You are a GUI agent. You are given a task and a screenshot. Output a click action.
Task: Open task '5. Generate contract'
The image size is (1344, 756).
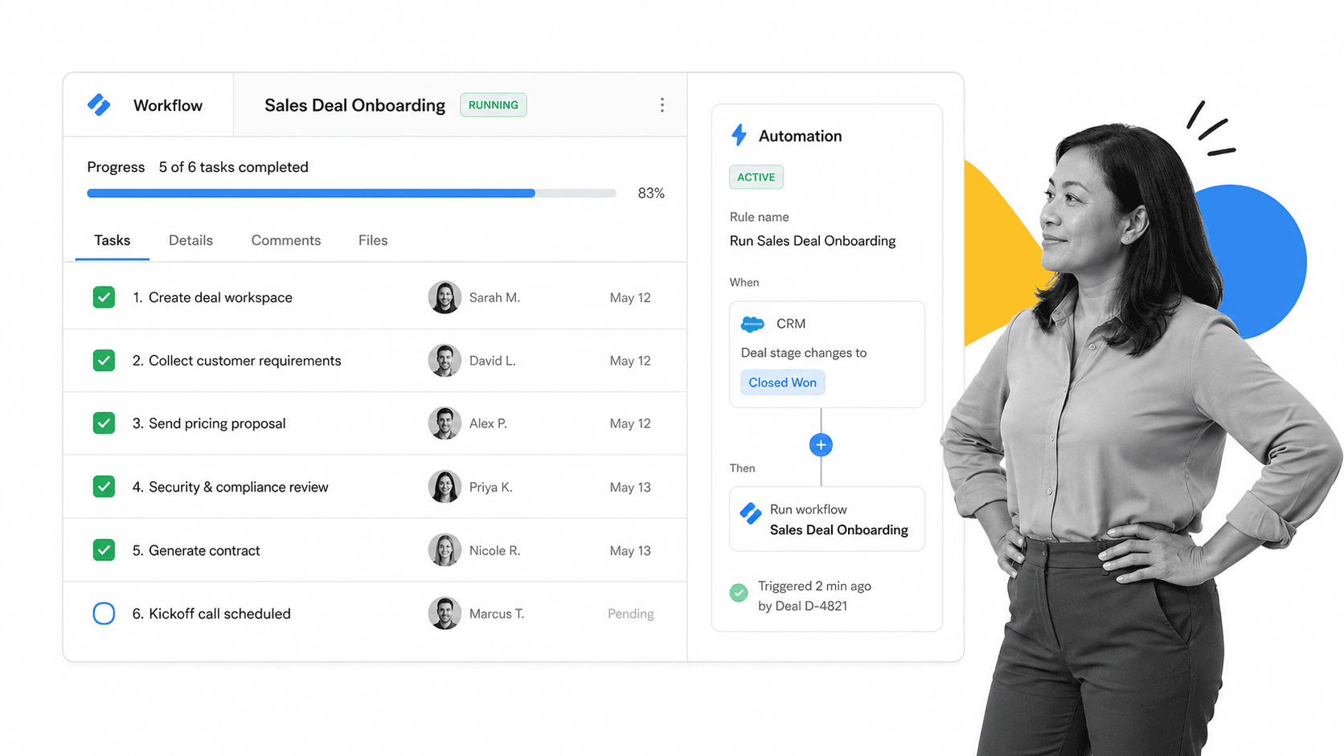point(196,550)
